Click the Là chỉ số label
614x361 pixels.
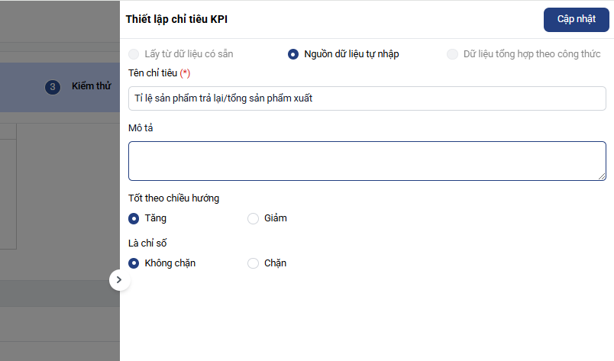point(147,243)
